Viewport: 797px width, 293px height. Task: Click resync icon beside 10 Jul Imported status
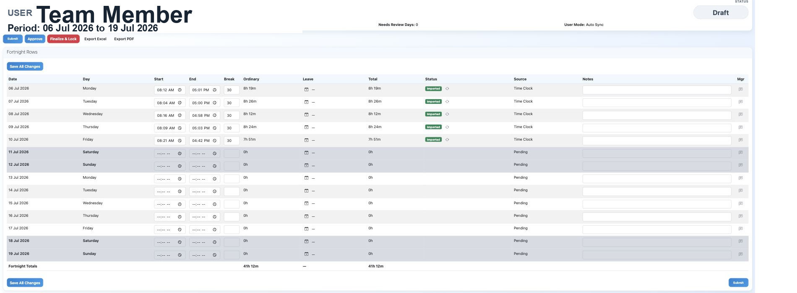coord(447,140)
